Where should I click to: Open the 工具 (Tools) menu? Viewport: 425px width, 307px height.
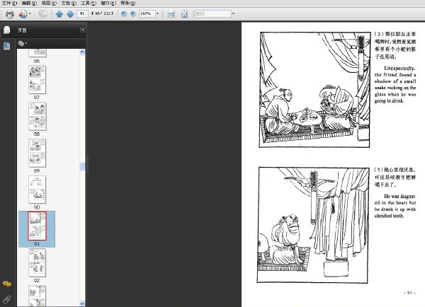click(89, 3)
